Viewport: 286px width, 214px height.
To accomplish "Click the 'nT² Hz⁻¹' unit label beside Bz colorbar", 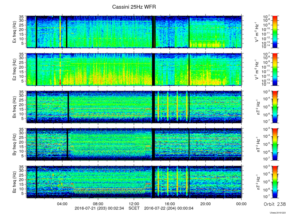I will (258, 182).
